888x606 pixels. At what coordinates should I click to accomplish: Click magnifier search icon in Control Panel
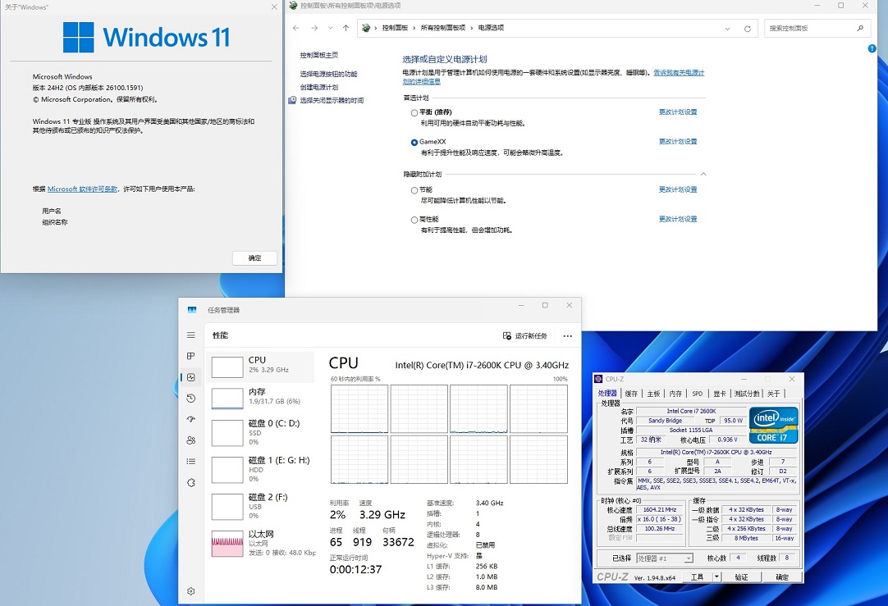[x=860, y=29]
